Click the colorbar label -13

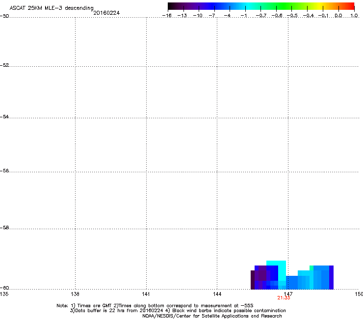coord(182,16)
